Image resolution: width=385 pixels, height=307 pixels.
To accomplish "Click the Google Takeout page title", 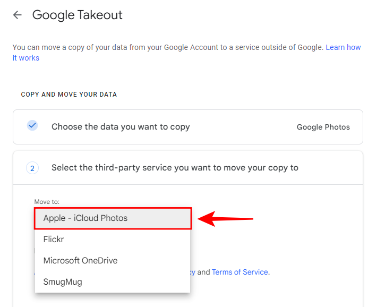I will [x=78, y=15].
